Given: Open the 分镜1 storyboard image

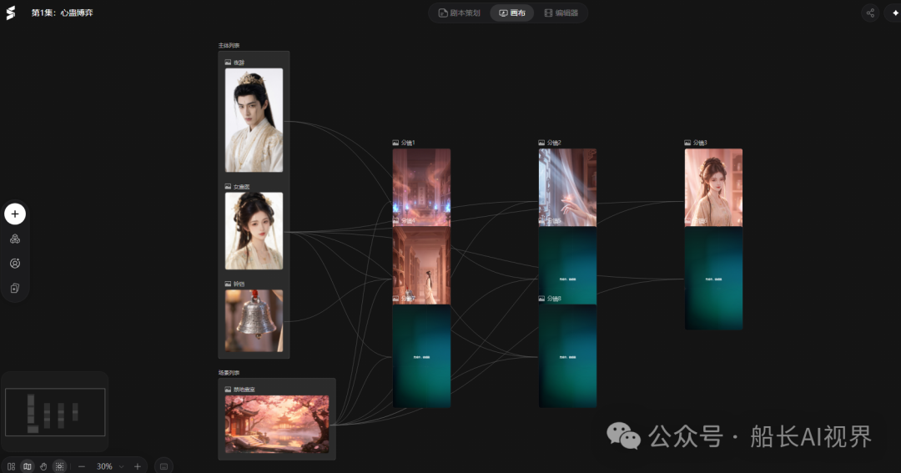Looking at the screenshot, I should tap(422, 188).
